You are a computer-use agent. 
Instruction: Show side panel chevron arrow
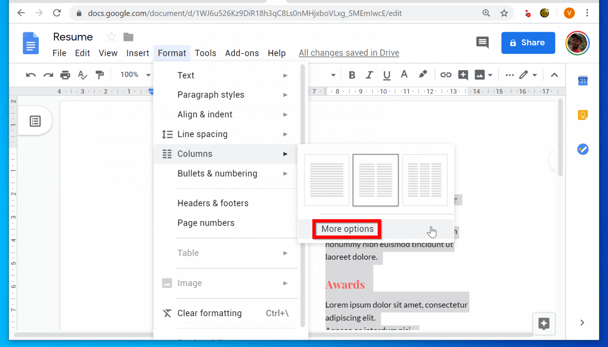pos(582,323)
